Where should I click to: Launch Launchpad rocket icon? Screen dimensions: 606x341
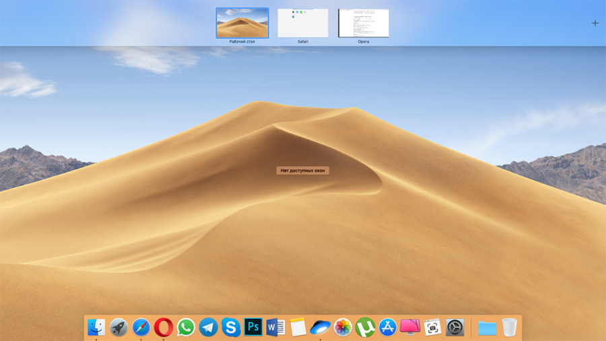point(119,328)
